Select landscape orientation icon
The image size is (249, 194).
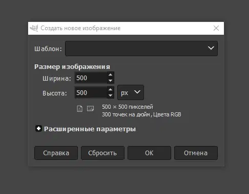click(90, 108)
